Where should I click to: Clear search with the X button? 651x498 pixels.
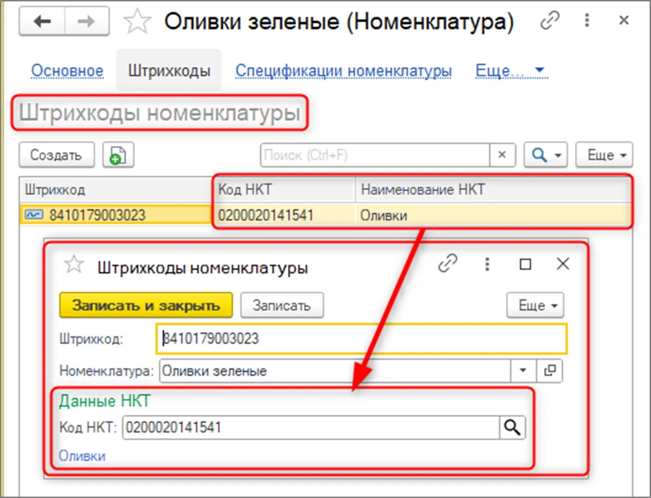[502, 155]
